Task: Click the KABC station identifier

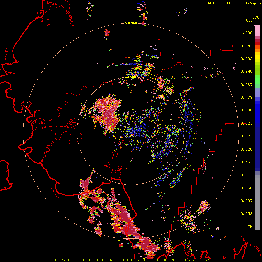Action: pyautogui.click(x=163, y=260)
